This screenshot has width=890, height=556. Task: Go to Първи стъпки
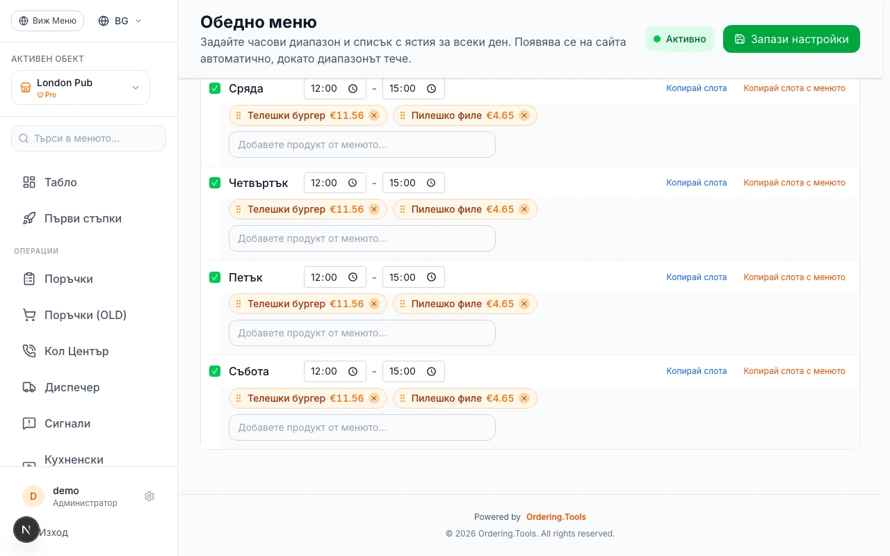coord(89,218)
